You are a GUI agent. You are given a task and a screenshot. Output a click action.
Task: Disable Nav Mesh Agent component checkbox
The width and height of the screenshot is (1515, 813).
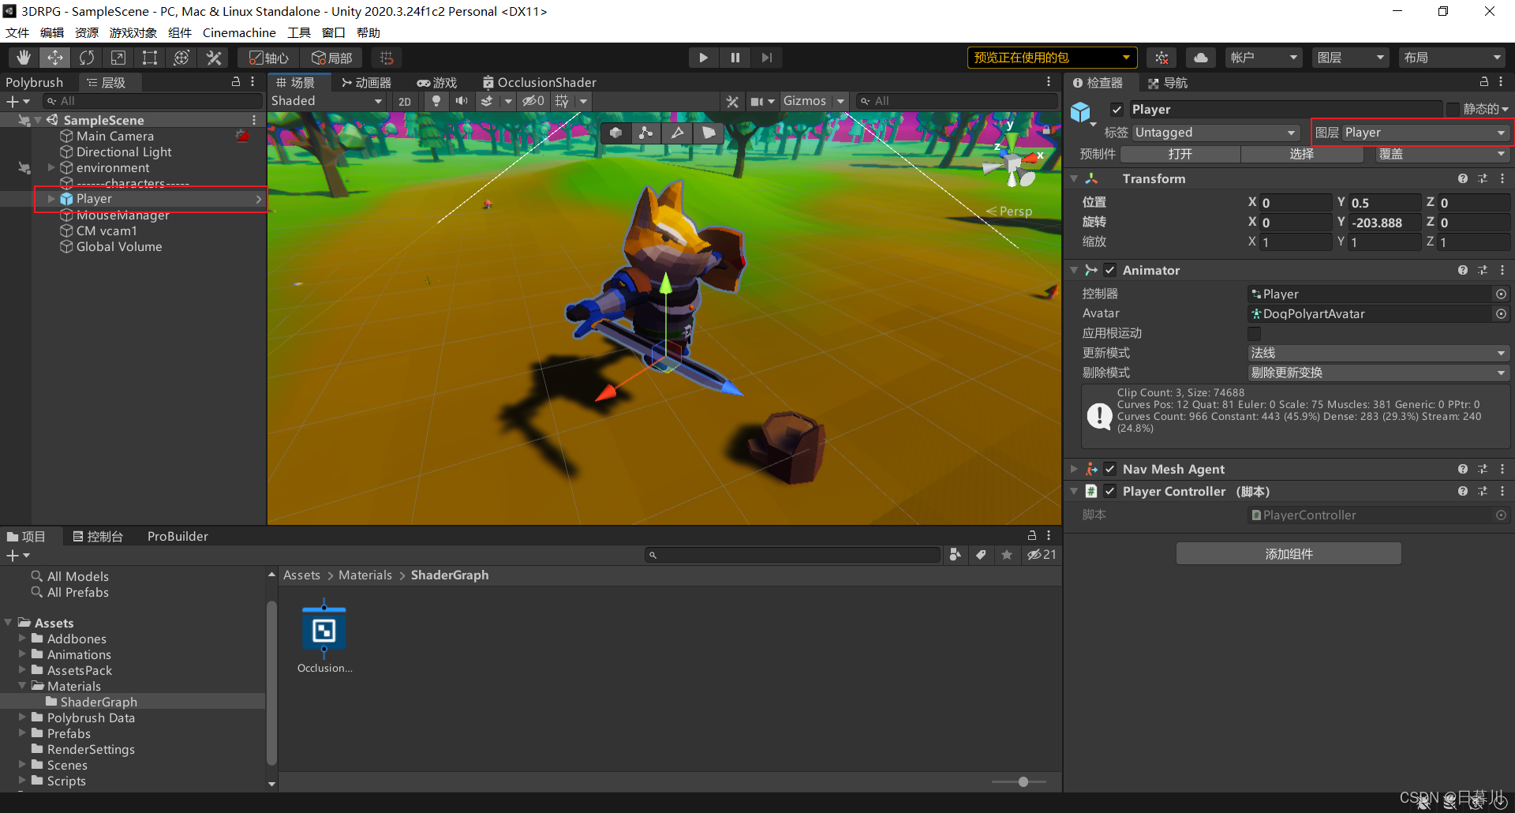tap(1110, 469)
